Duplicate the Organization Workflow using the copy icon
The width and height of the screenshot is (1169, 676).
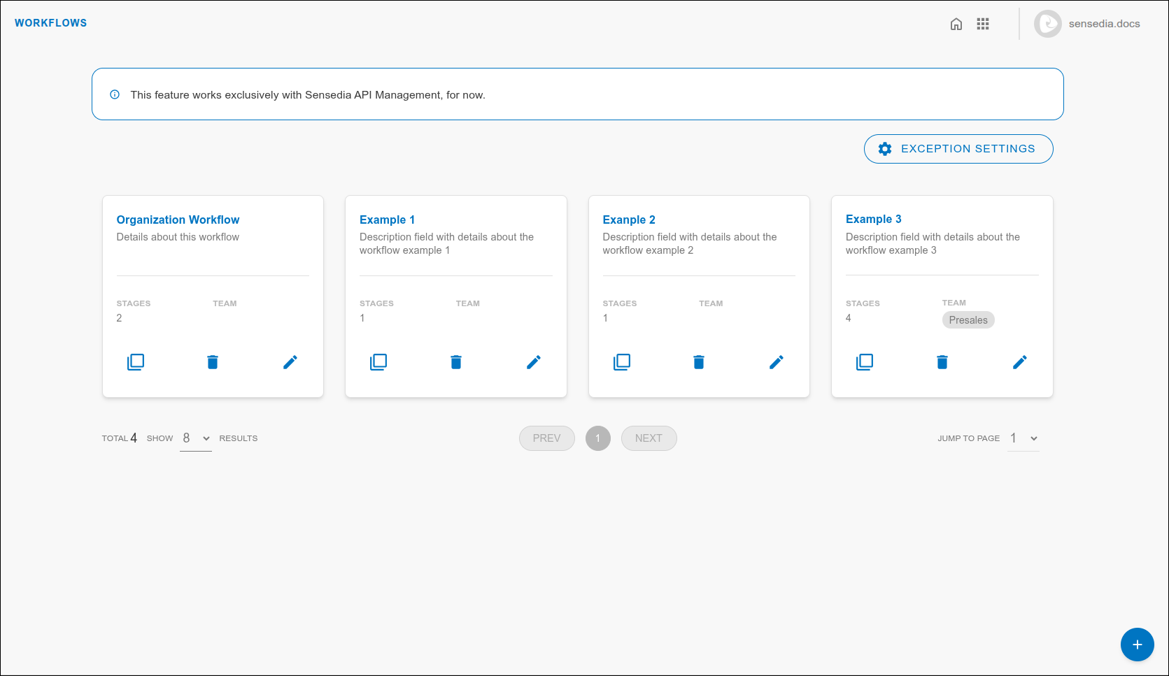point(136,361)
